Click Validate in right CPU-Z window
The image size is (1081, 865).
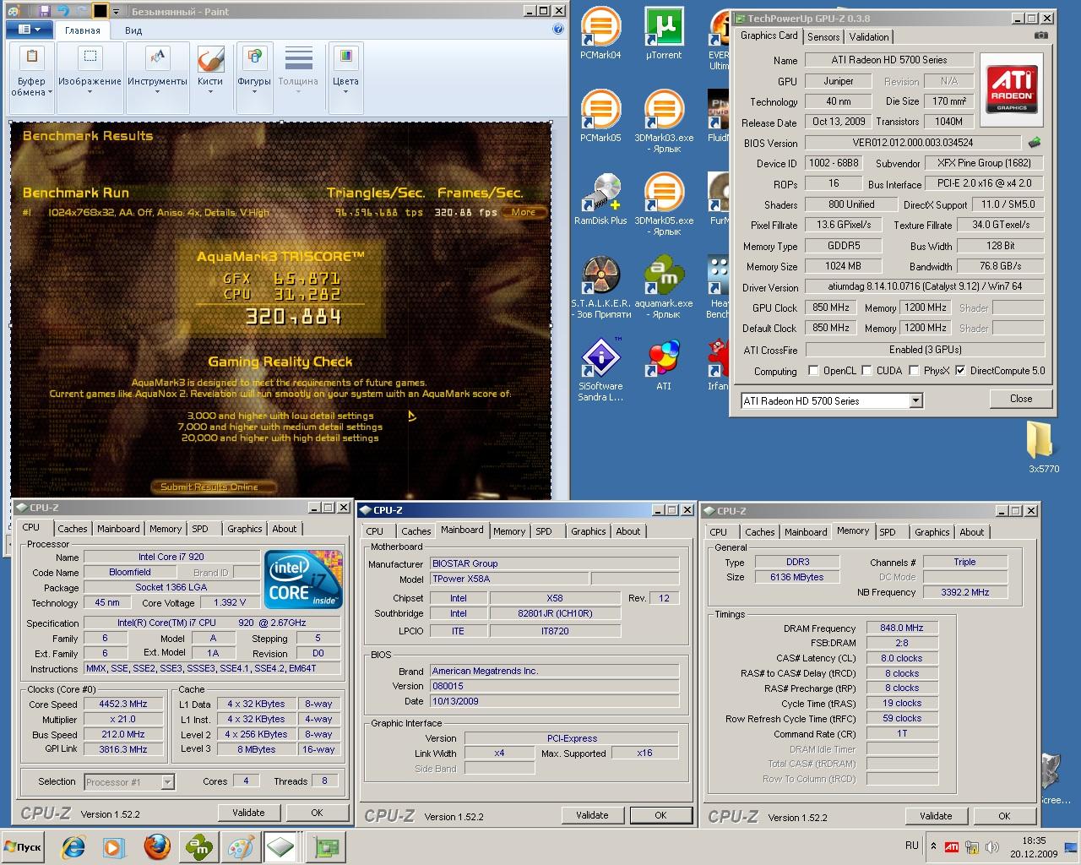pos(936,816)
